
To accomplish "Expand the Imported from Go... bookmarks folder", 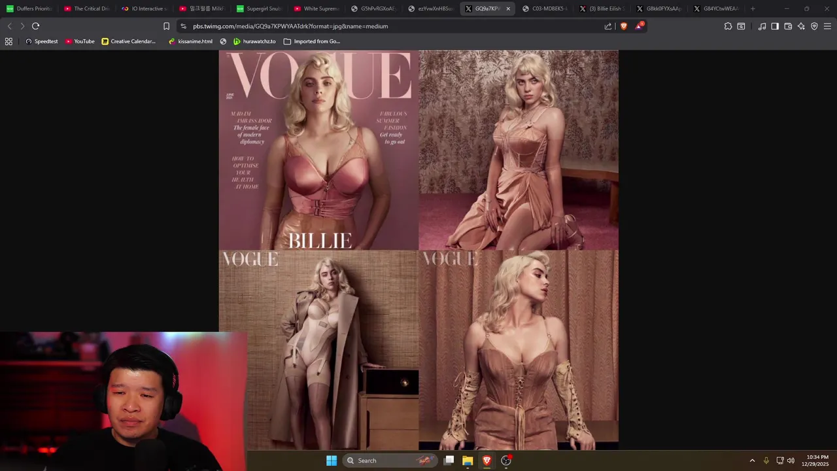I will tap(312, 41).
